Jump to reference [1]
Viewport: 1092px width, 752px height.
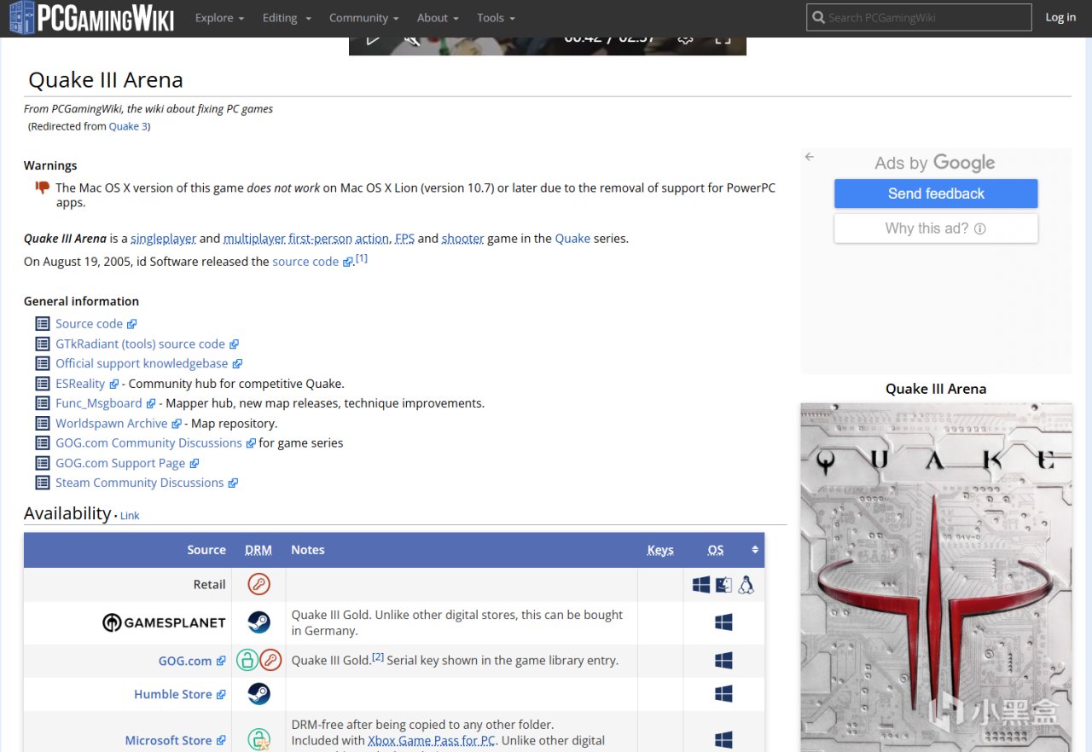[362, 258]
